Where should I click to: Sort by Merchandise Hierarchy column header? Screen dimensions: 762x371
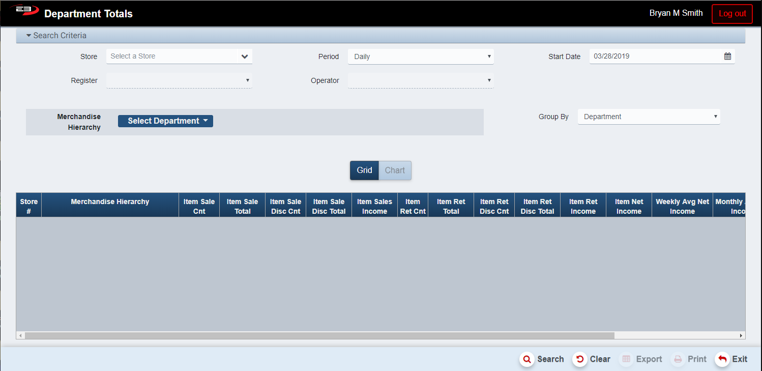click(x=110, y=202)
